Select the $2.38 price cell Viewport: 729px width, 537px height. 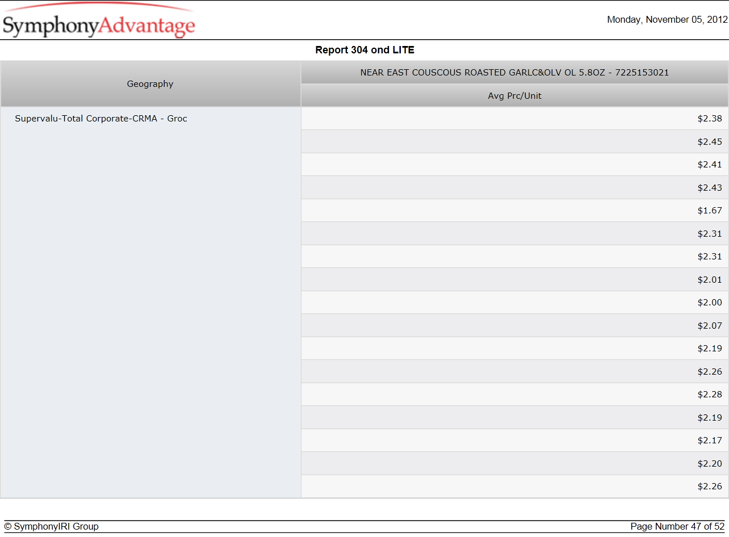tap(514, 119)
